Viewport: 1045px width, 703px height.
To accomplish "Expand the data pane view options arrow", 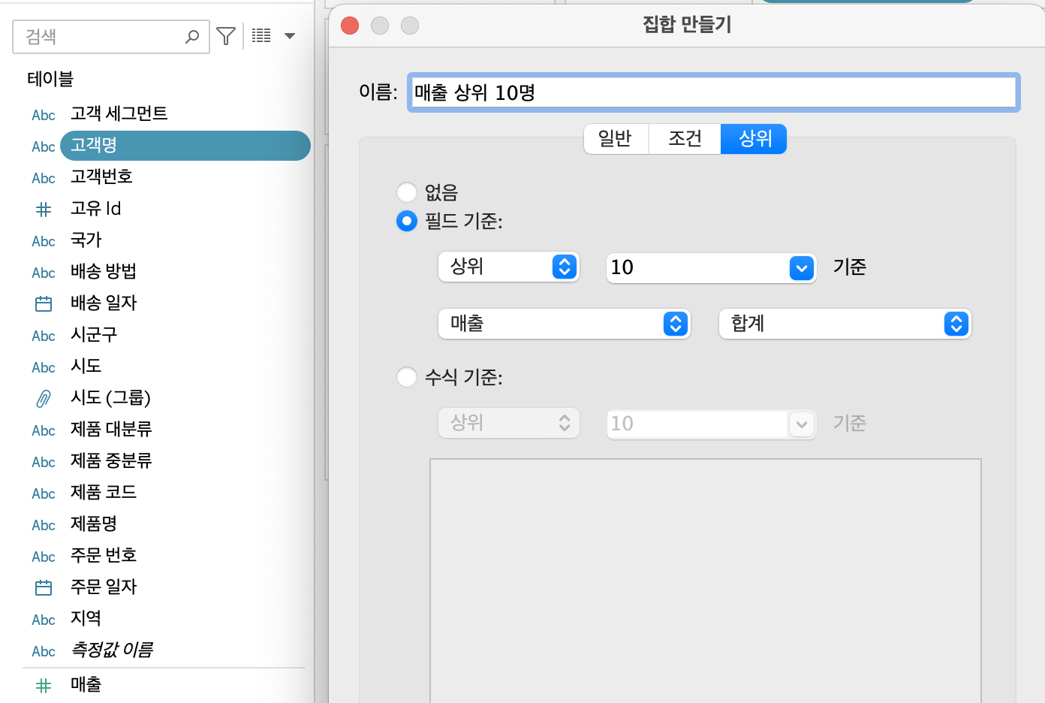I will point(290,35).
